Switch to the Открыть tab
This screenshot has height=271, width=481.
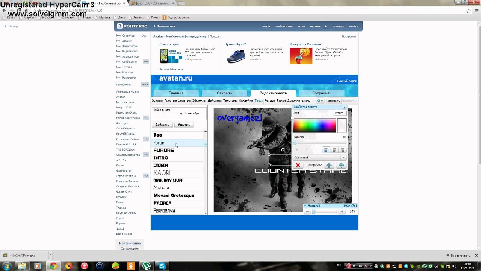224,93
